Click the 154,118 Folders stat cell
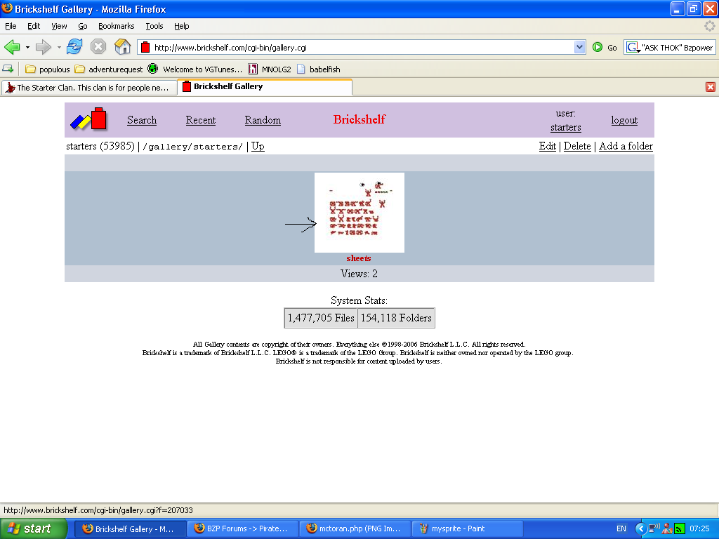719x539 pixels. pos(396,318)
